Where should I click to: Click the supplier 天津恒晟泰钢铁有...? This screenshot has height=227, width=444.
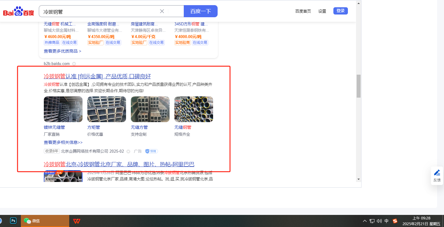[x=192, y=30]
